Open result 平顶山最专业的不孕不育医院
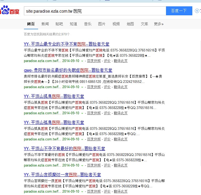The height and width of the screenshot is (195, 201). [67, 44]
